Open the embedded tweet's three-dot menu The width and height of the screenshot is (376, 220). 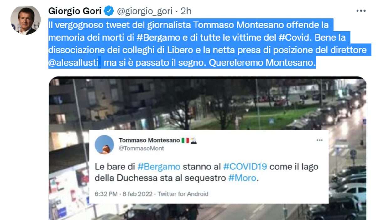(320, 140)
